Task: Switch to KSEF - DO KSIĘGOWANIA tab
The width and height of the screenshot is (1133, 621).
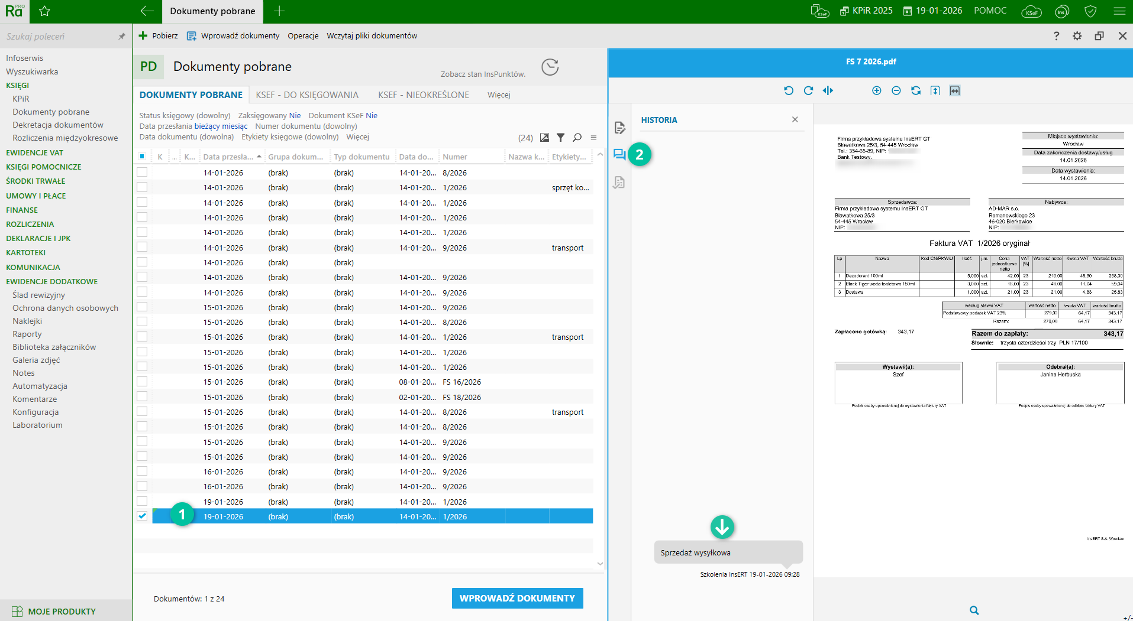Action: tap(307, 95)
